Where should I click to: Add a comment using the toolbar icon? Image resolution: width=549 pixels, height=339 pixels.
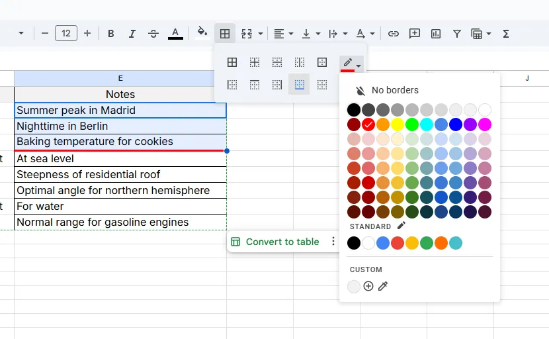point(415,33)
